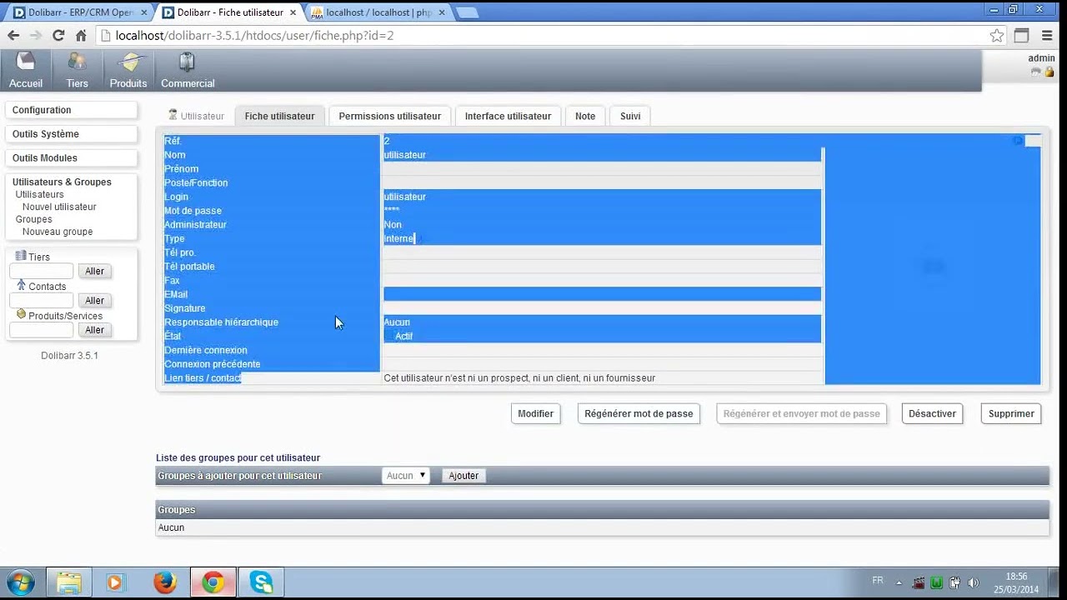Image resolution: width=1067 pixels, height=600 pixels.
Task: Click the Désactiver button
Action: pos(932,413)
